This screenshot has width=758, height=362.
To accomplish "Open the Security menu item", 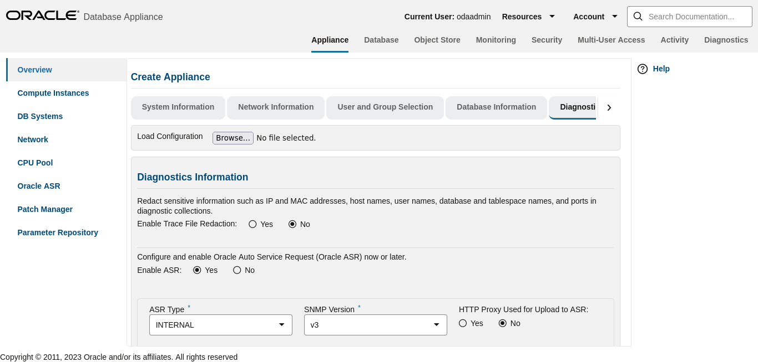I will click(547, 40).
